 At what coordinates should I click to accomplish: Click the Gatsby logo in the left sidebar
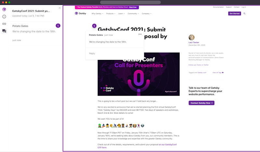[4, 9]
